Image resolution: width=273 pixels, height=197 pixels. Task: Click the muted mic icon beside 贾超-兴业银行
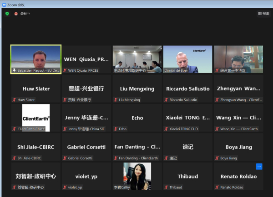(x=65, y=100)
